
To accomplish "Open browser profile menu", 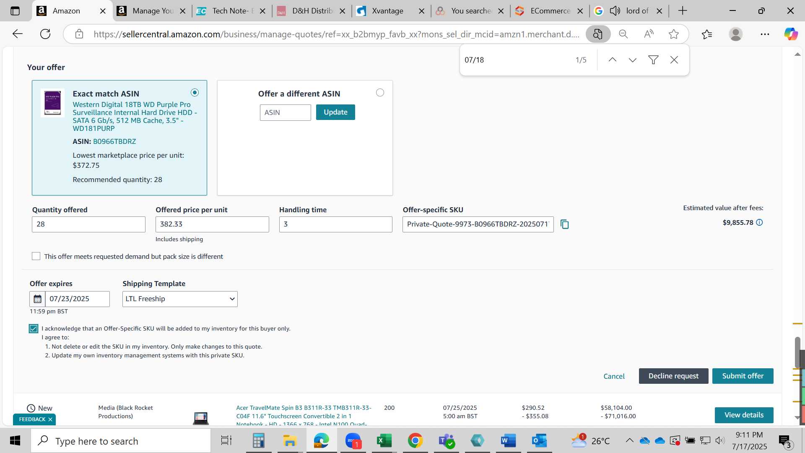I will click(736, 34).
